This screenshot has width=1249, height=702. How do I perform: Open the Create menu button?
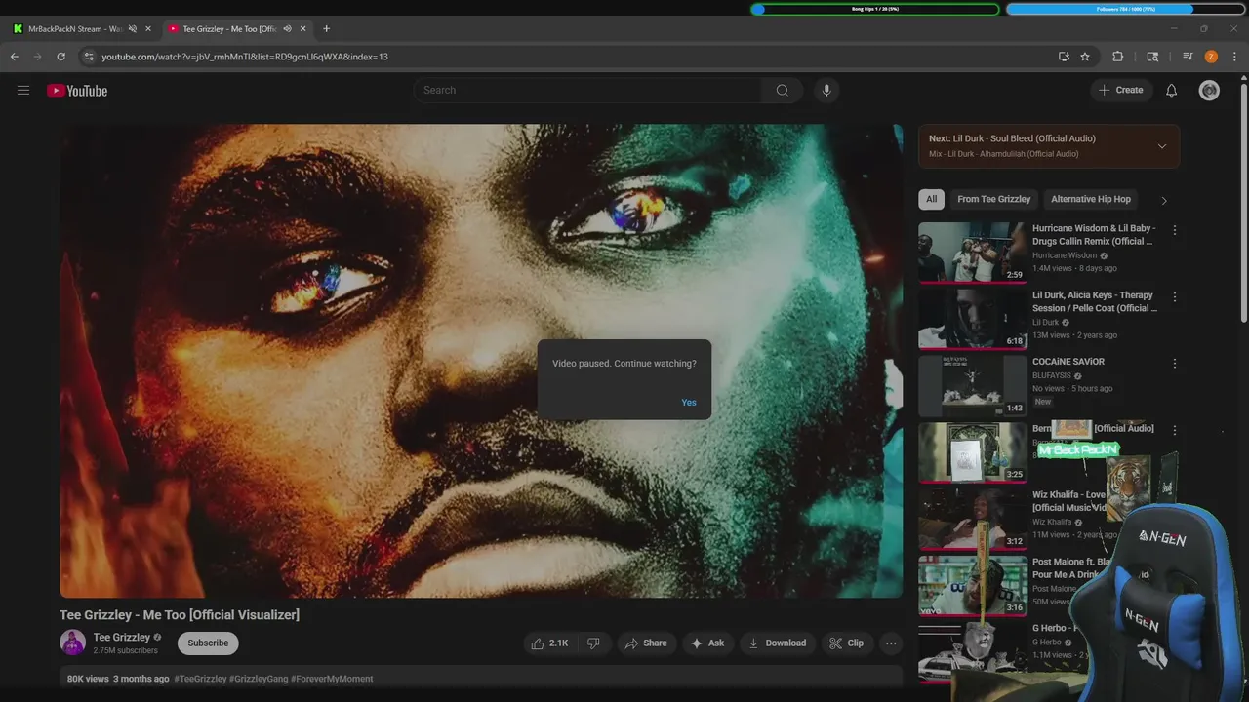point(1120,90)
